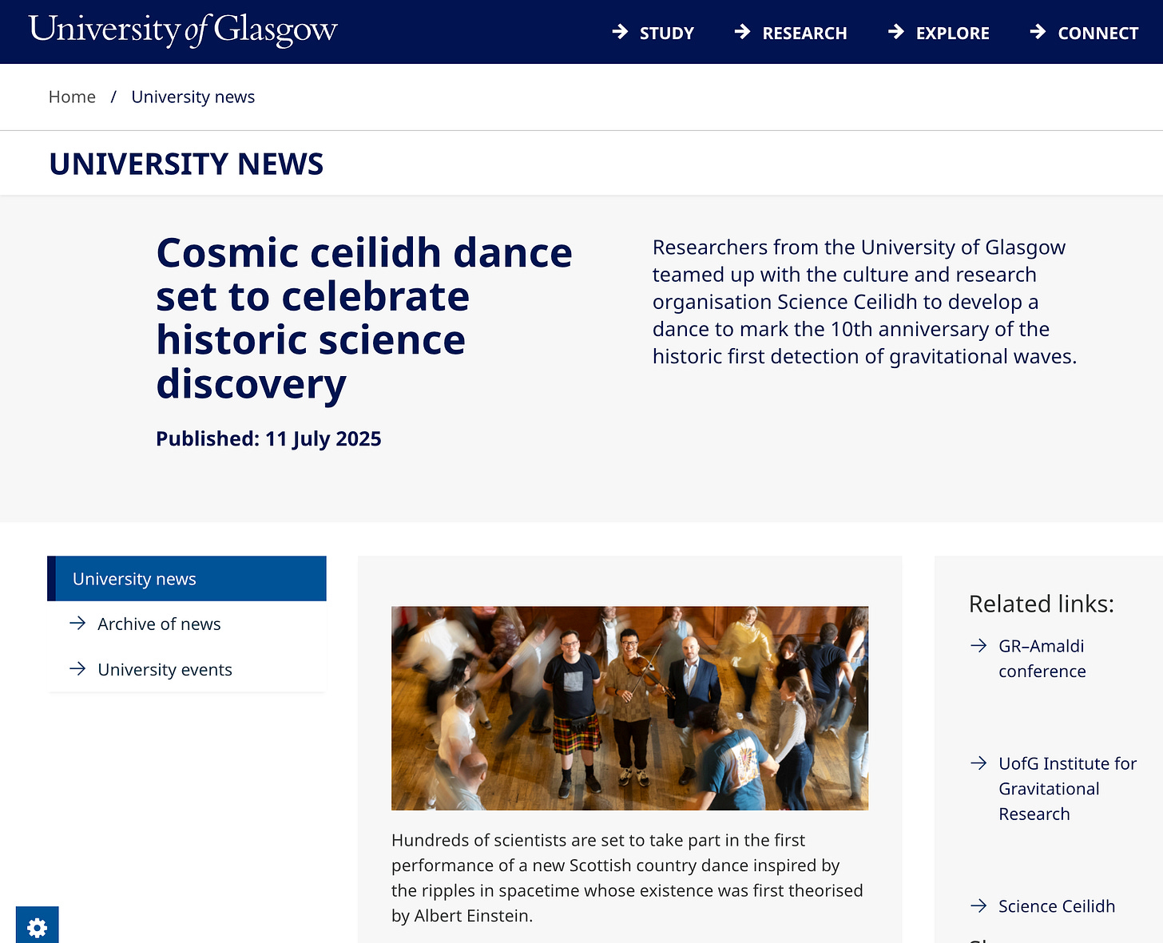Click the arrow icon beside University events
Image resolution: width=1163 pixels, height=943 pixels.
(77, 669)
